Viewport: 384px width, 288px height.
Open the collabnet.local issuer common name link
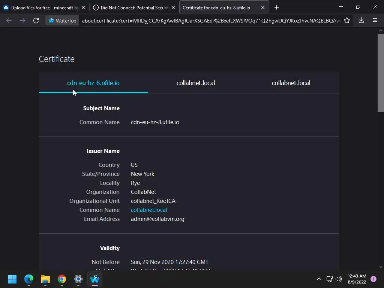tap(149, 210)
